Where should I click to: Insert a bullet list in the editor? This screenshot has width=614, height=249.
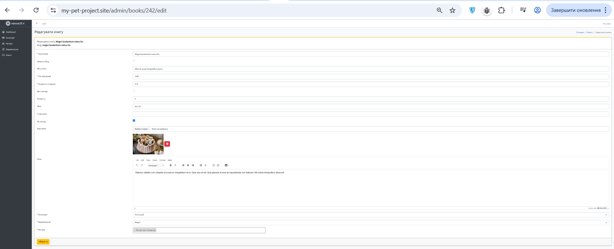(x=214, y=165)
